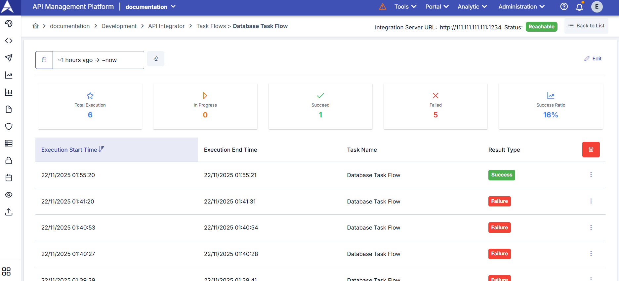This screenshot has height=281, width=619.
Task: Open the shield icon in sidebar
Action: (9, 127)
